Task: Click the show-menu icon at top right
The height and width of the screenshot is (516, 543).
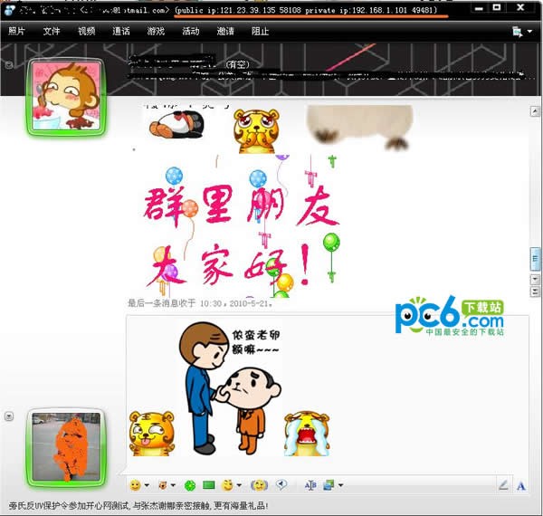Action: point(518,32)
